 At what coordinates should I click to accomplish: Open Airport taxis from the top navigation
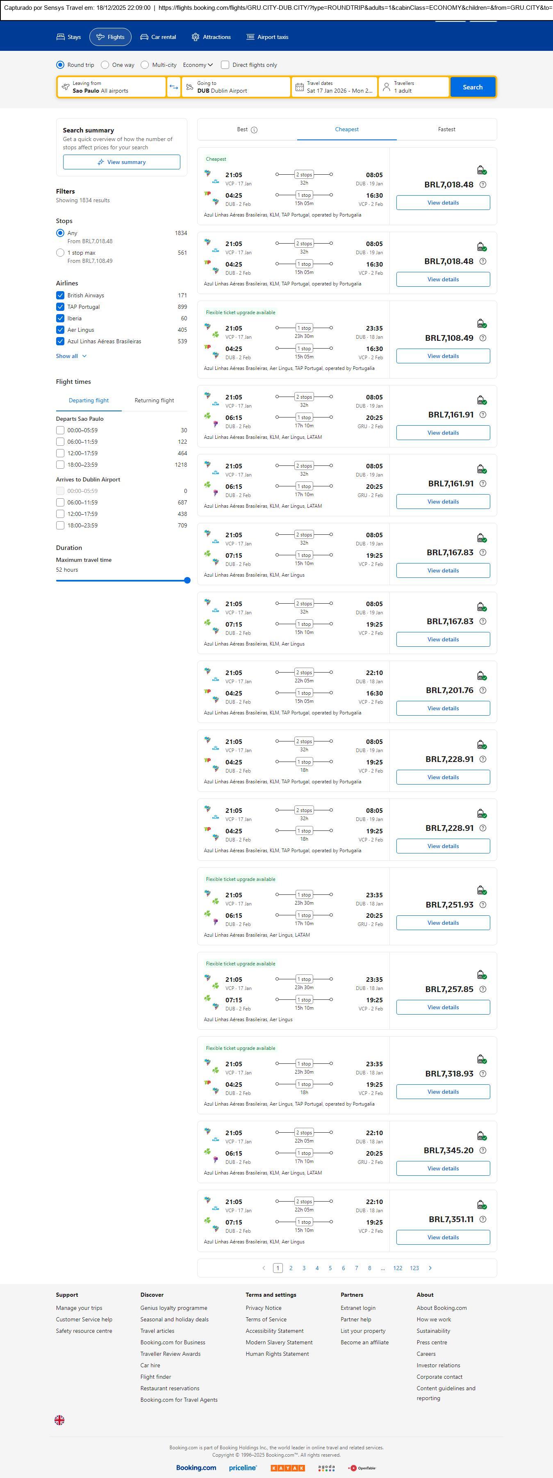pyautogui.click(x=267, y=37)
